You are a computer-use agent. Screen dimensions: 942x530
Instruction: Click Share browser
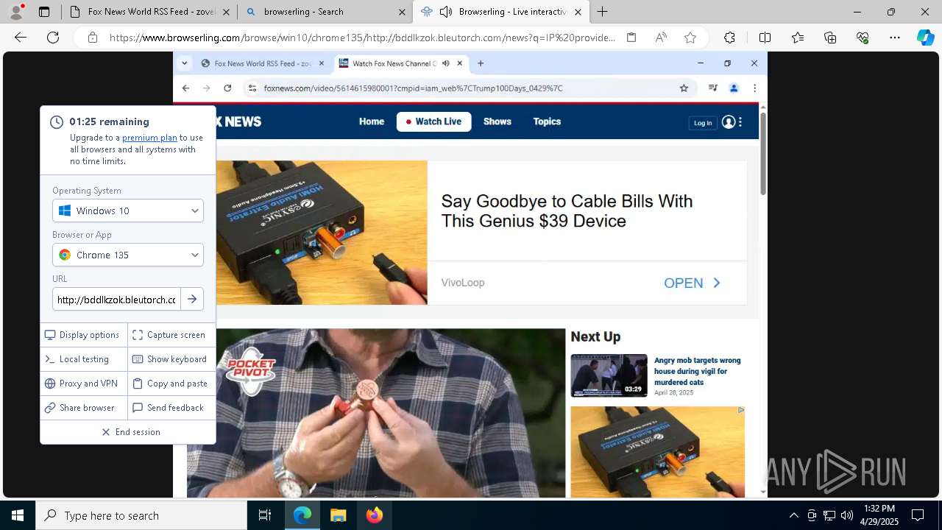(84, 408)
